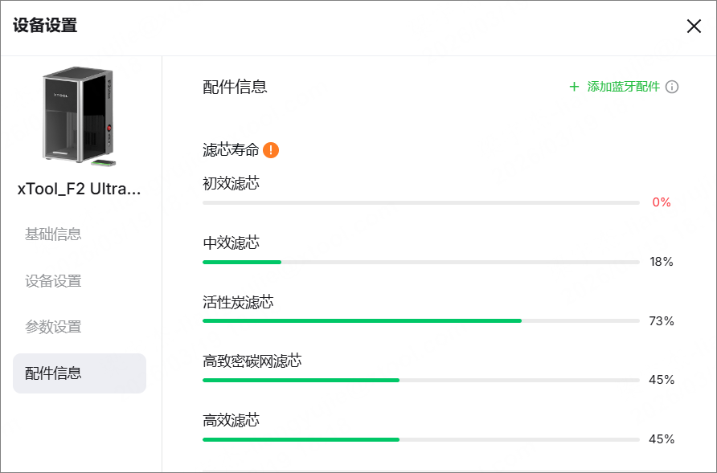Viewport: 717px width, 473px height.
Task: Click the 添加蓝牙配件 link
Action: tap(623, 87)
